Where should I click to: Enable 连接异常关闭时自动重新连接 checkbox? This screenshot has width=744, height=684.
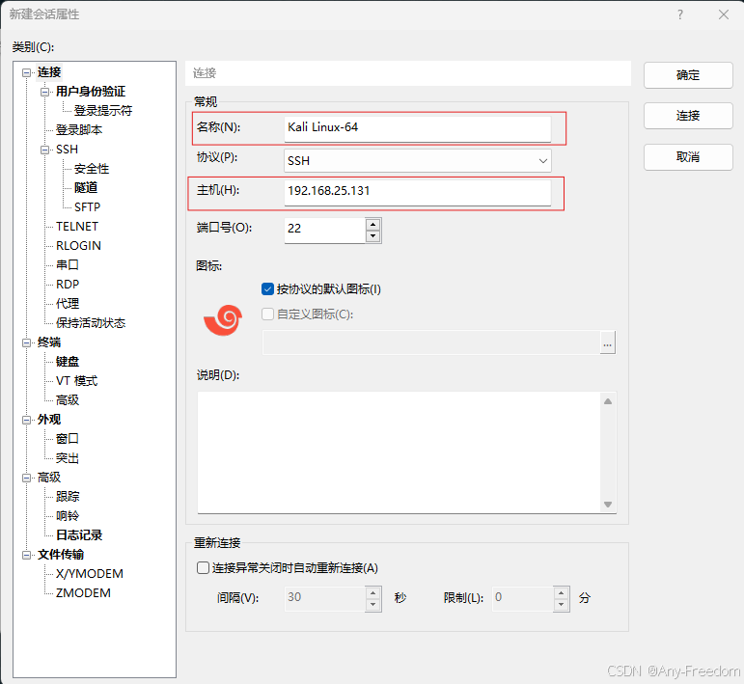[x=203, y=568]
